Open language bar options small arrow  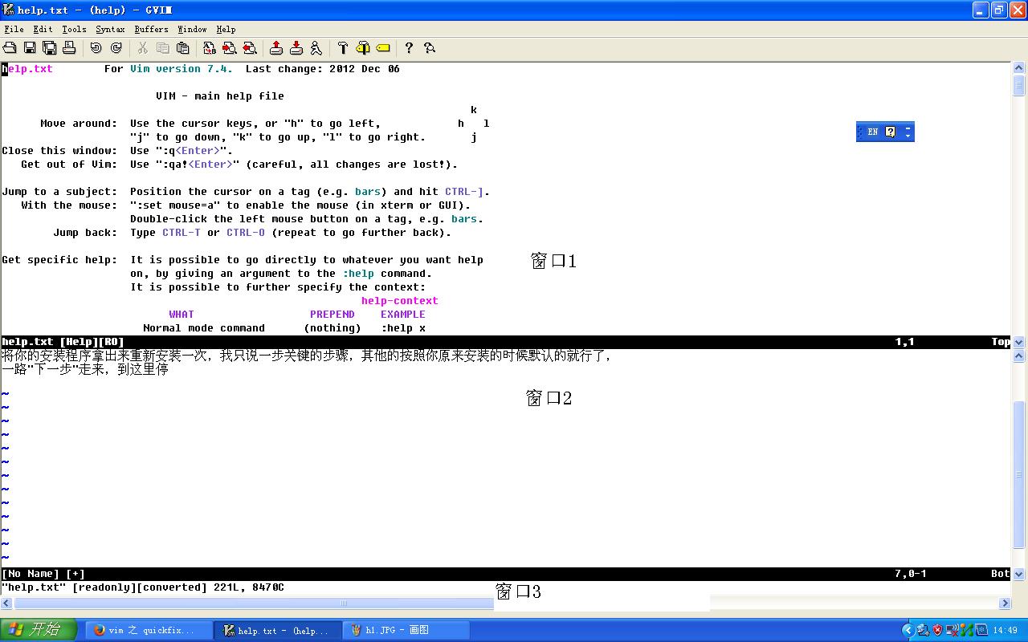(908, 136)
